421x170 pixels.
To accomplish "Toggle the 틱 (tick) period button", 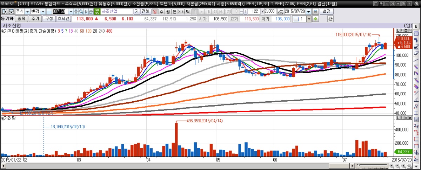I will tap(187, 11).
